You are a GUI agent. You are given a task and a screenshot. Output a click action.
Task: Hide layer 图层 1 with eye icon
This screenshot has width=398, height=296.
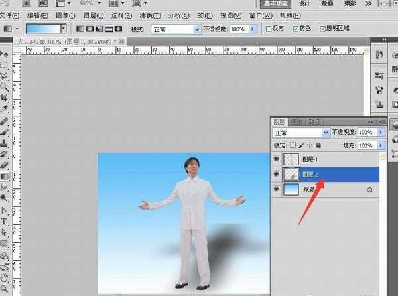pyautogui.click(x=277, y=159)
